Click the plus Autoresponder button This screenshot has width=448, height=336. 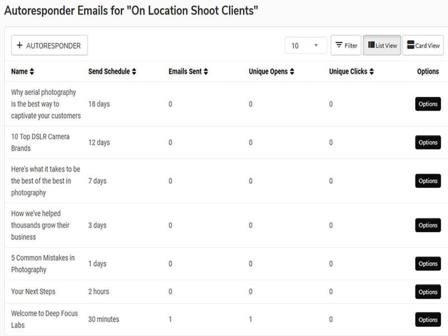click(x=49, y=45)
